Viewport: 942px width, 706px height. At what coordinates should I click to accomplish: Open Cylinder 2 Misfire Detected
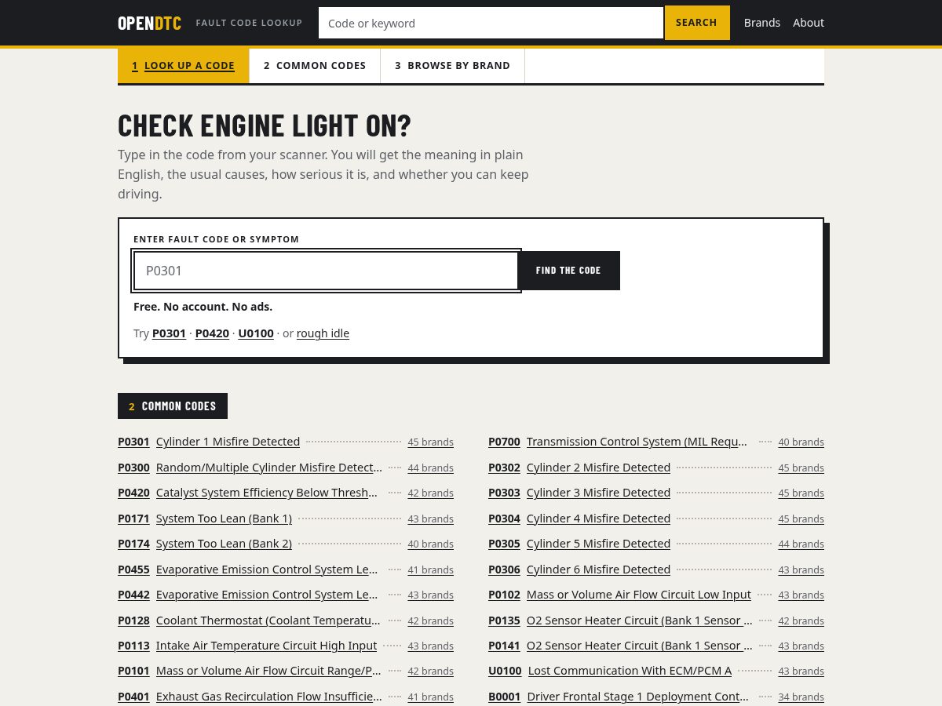(x=598, y=468)
